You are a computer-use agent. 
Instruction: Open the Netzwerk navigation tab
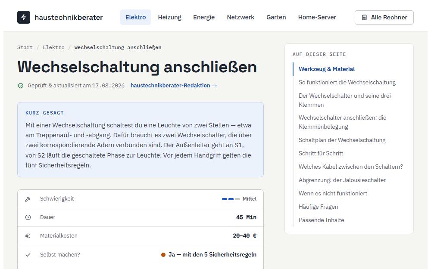point(240,17)
